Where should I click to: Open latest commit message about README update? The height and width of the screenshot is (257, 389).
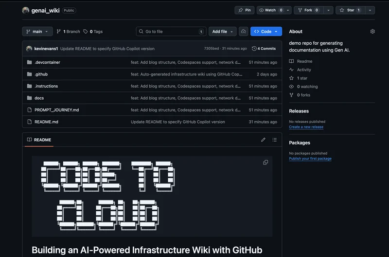107,49
